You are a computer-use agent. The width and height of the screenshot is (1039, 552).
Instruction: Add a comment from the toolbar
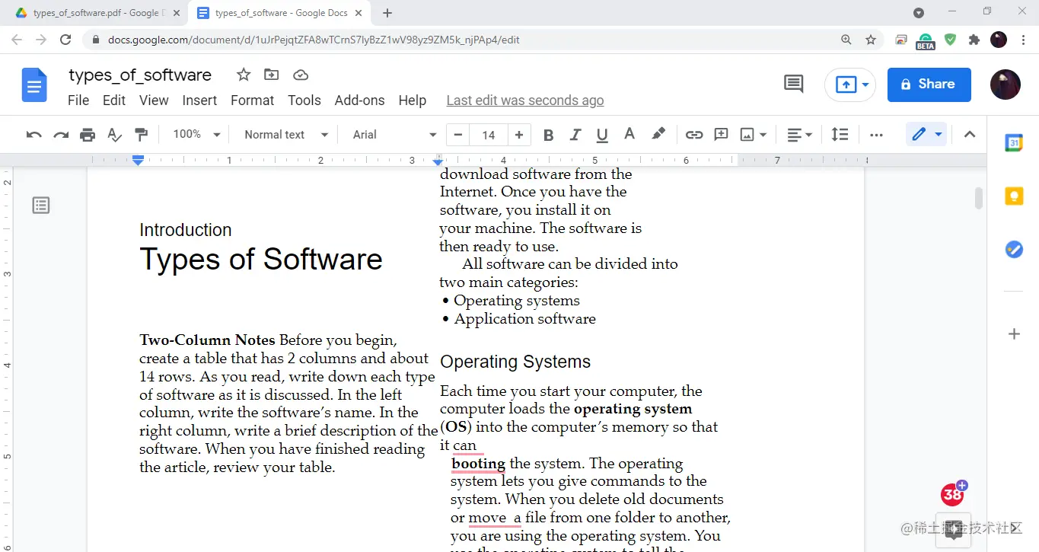click(x=721, y=135)
